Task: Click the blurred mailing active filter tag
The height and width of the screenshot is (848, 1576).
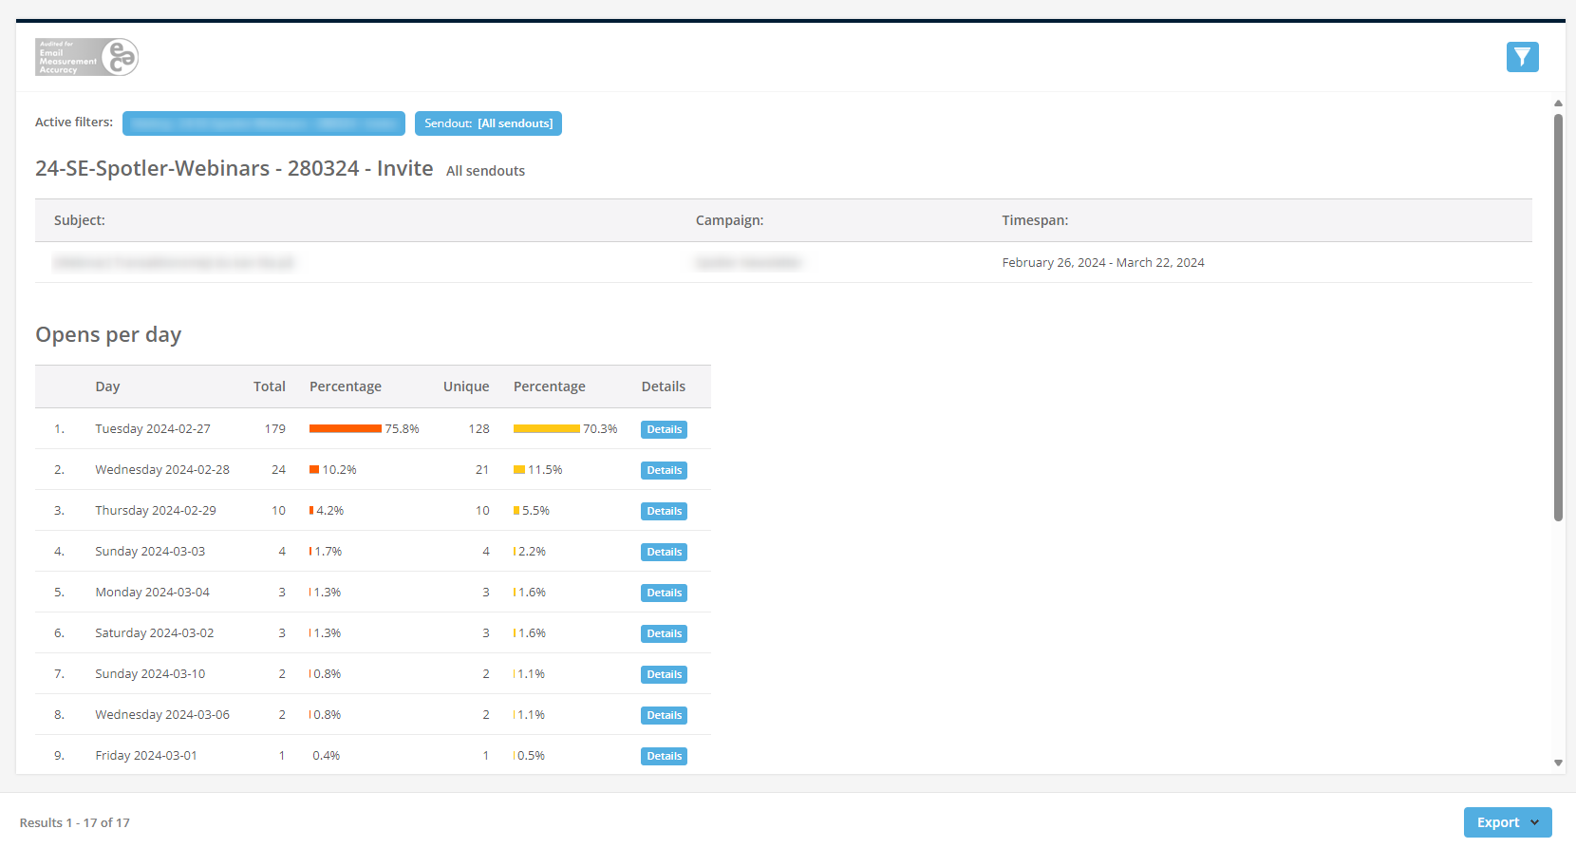Action: tap(263, 123)
